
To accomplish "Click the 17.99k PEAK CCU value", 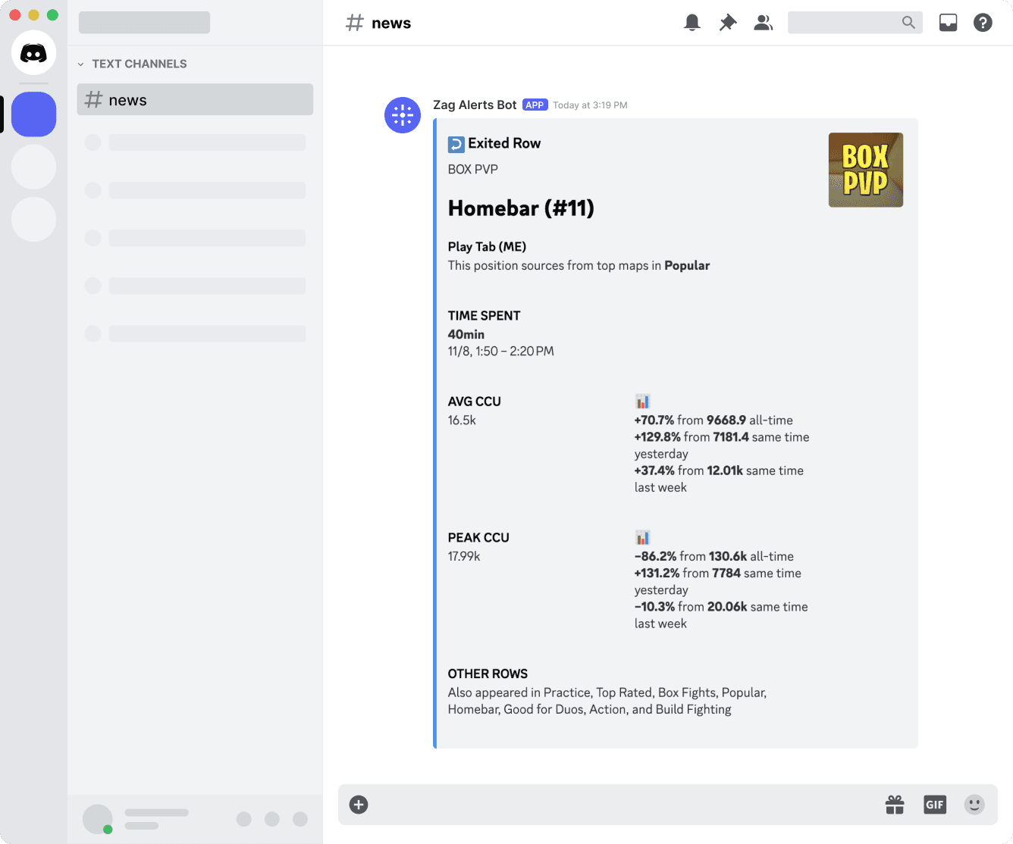I will (x=464, y=556).
